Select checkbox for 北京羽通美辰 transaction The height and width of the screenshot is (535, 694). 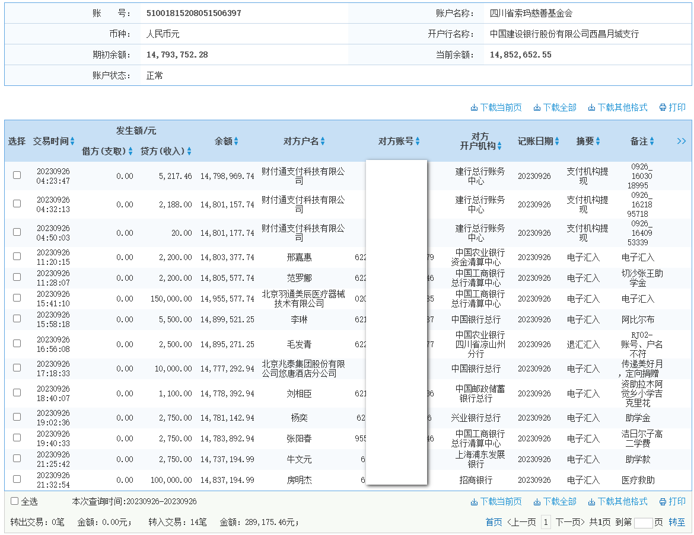[17, 297]
